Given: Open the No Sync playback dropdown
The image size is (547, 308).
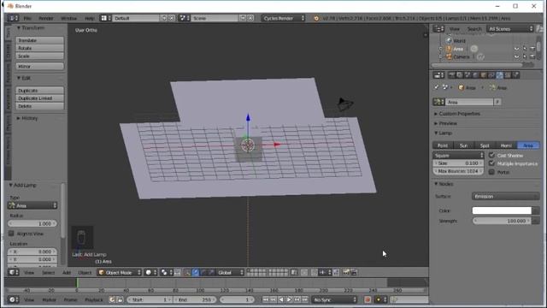Looking at the screenshot, I should coord(334,299).
